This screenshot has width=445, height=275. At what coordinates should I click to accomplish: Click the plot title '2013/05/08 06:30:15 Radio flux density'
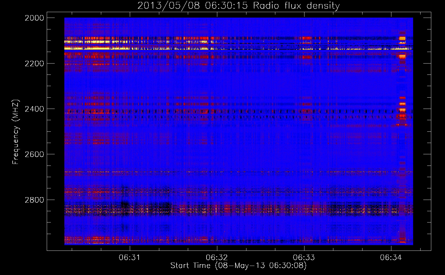click(238, 5)
